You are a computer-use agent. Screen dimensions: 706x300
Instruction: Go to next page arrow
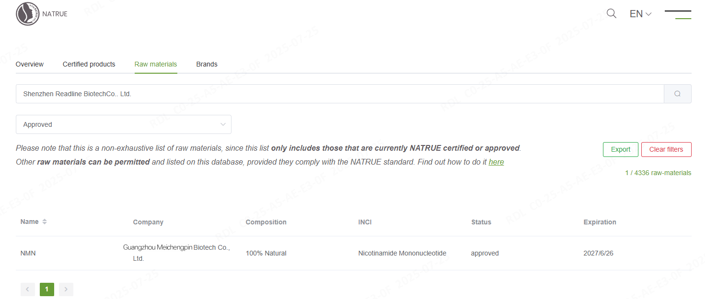click(66, 289)
